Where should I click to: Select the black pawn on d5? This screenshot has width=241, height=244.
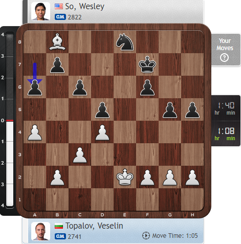point(102,110)
